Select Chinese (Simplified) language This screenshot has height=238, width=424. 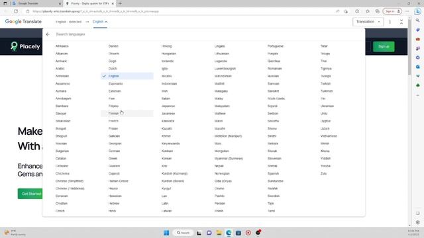point(70,181)
